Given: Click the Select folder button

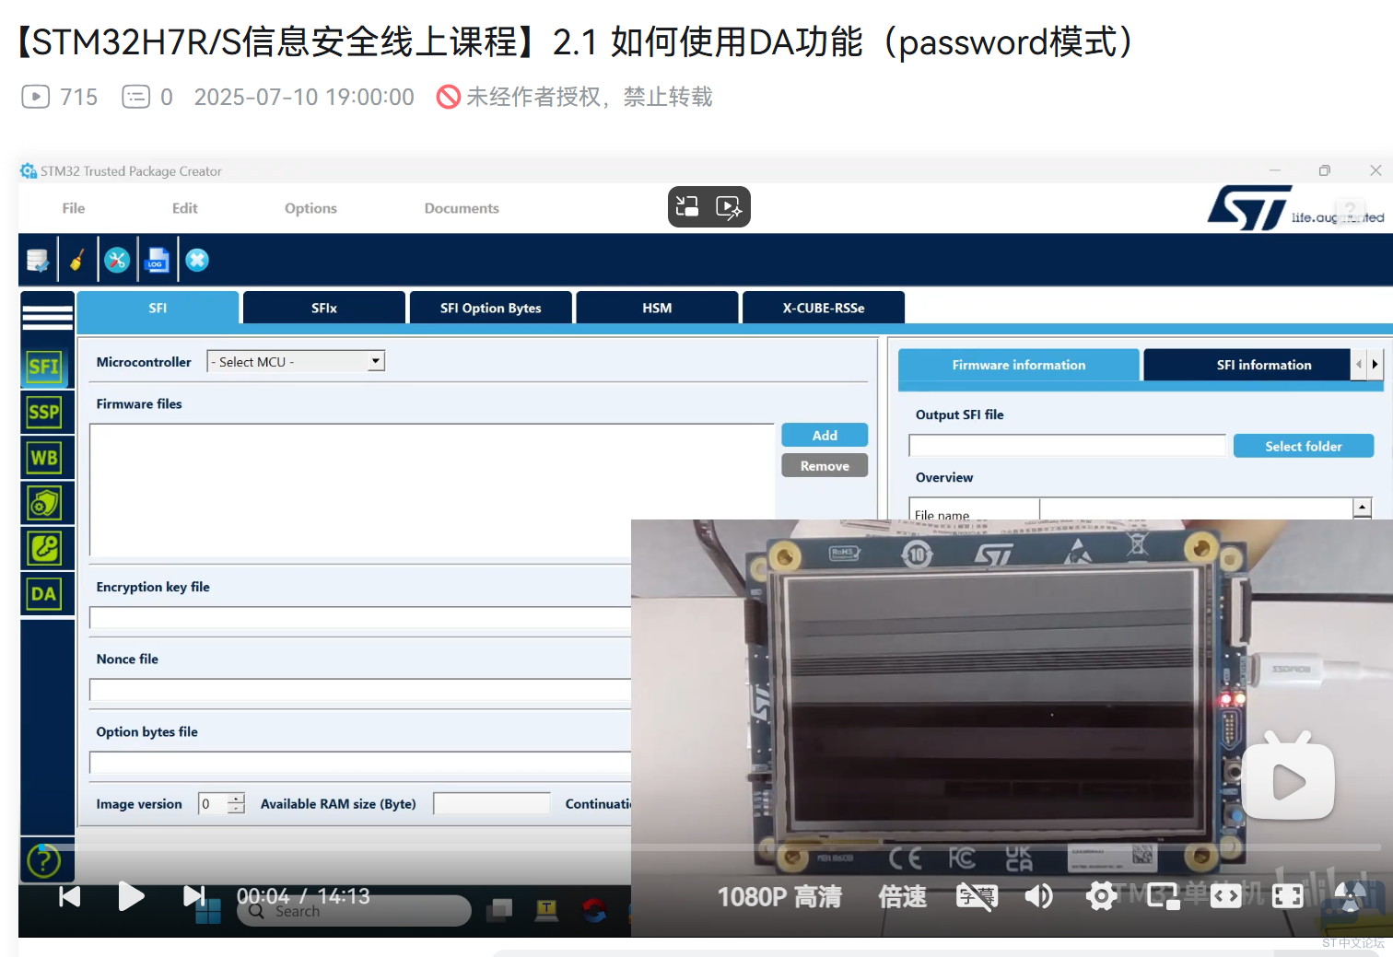Looking at the screenshot, I should click(x=1304, y=446).
